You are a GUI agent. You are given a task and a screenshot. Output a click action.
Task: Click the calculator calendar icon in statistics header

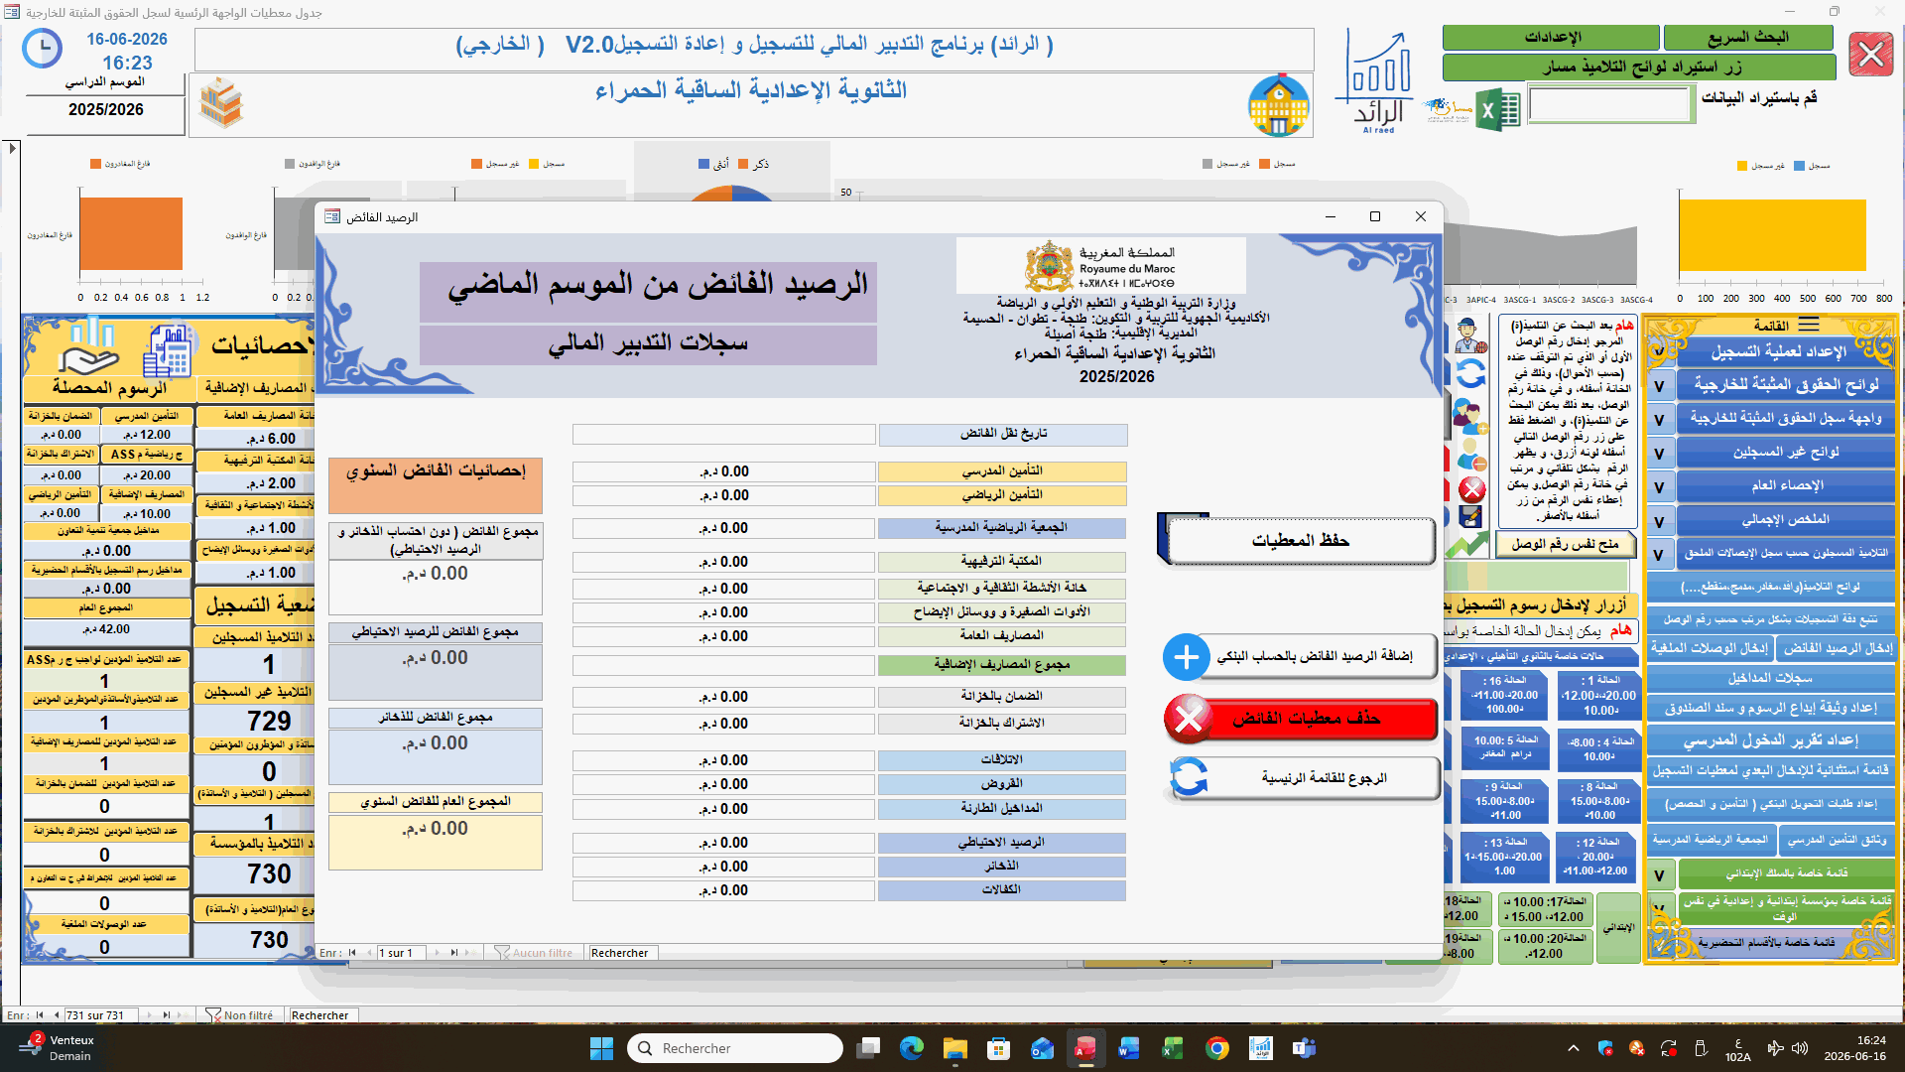click(x=168, y=350)
